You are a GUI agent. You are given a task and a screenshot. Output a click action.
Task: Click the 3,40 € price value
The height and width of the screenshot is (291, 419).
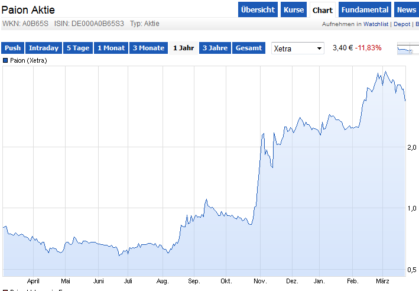point(343,48)
